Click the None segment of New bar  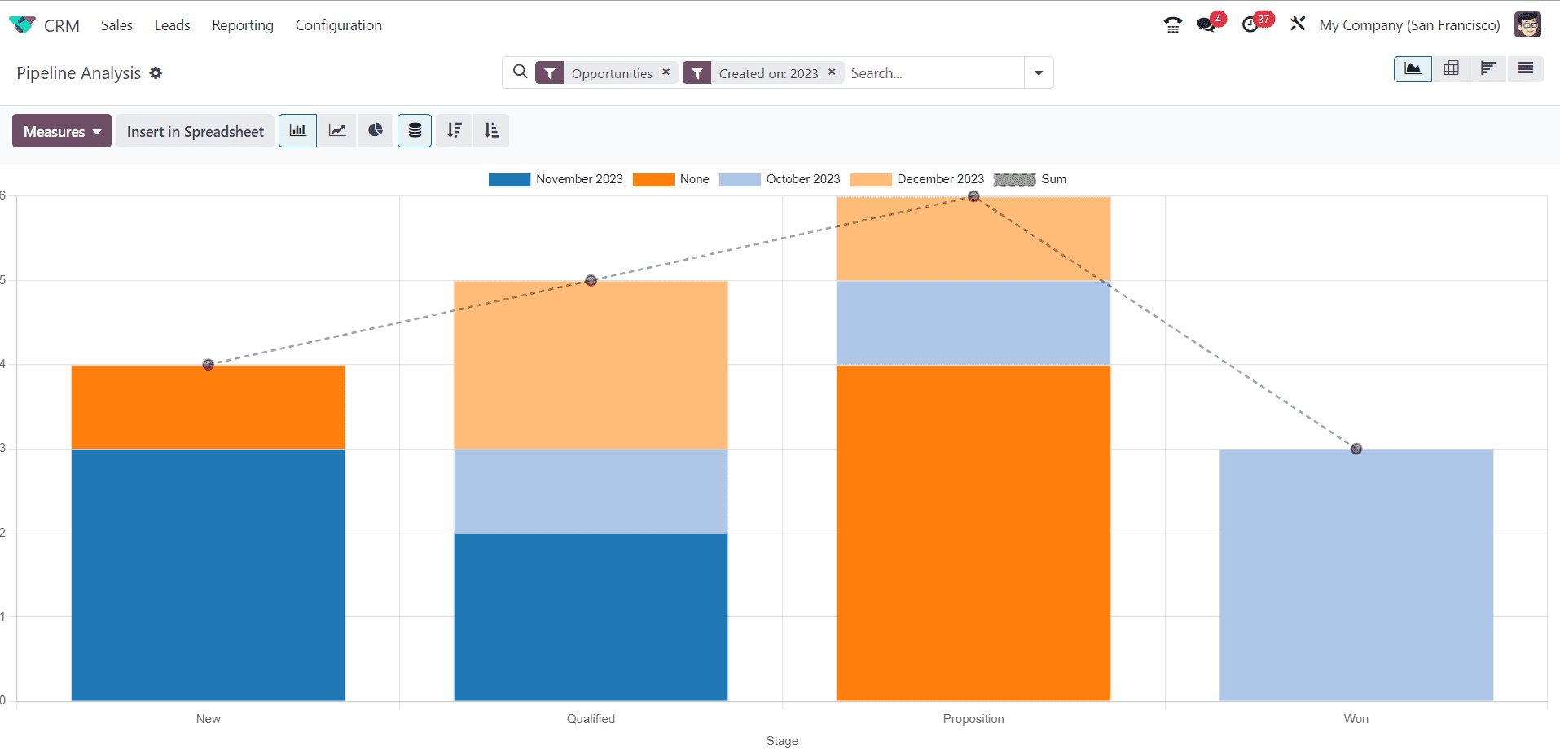(209, 407)
